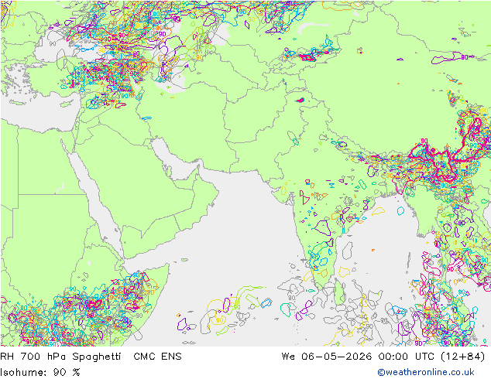Click the 'Isohume: 90 %' label
The height and width of the screenshot is (379, 491).
coord(40,372)
